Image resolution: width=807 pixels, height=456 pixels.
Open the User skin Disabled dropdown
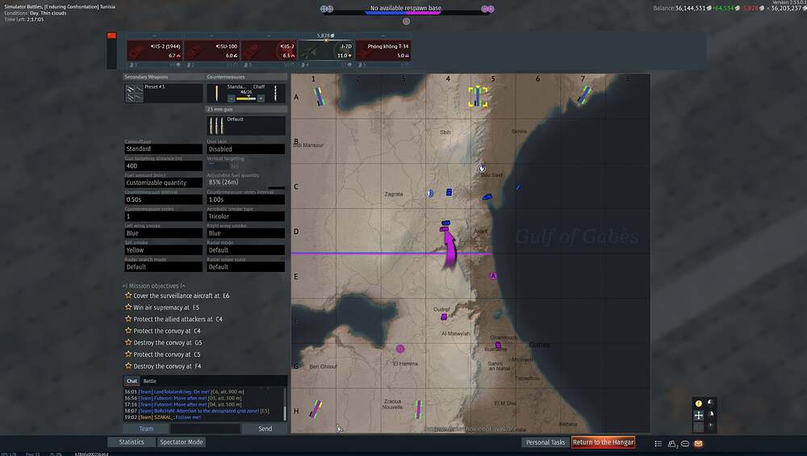pyautogui.click(x=246, y=149)
